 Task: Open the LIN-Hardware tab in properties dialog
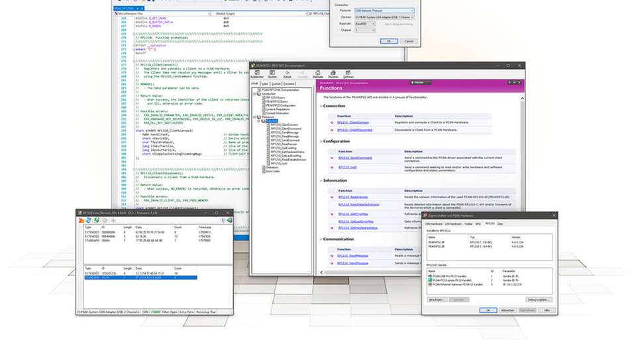pyautogui.click(x=453, y=223)
